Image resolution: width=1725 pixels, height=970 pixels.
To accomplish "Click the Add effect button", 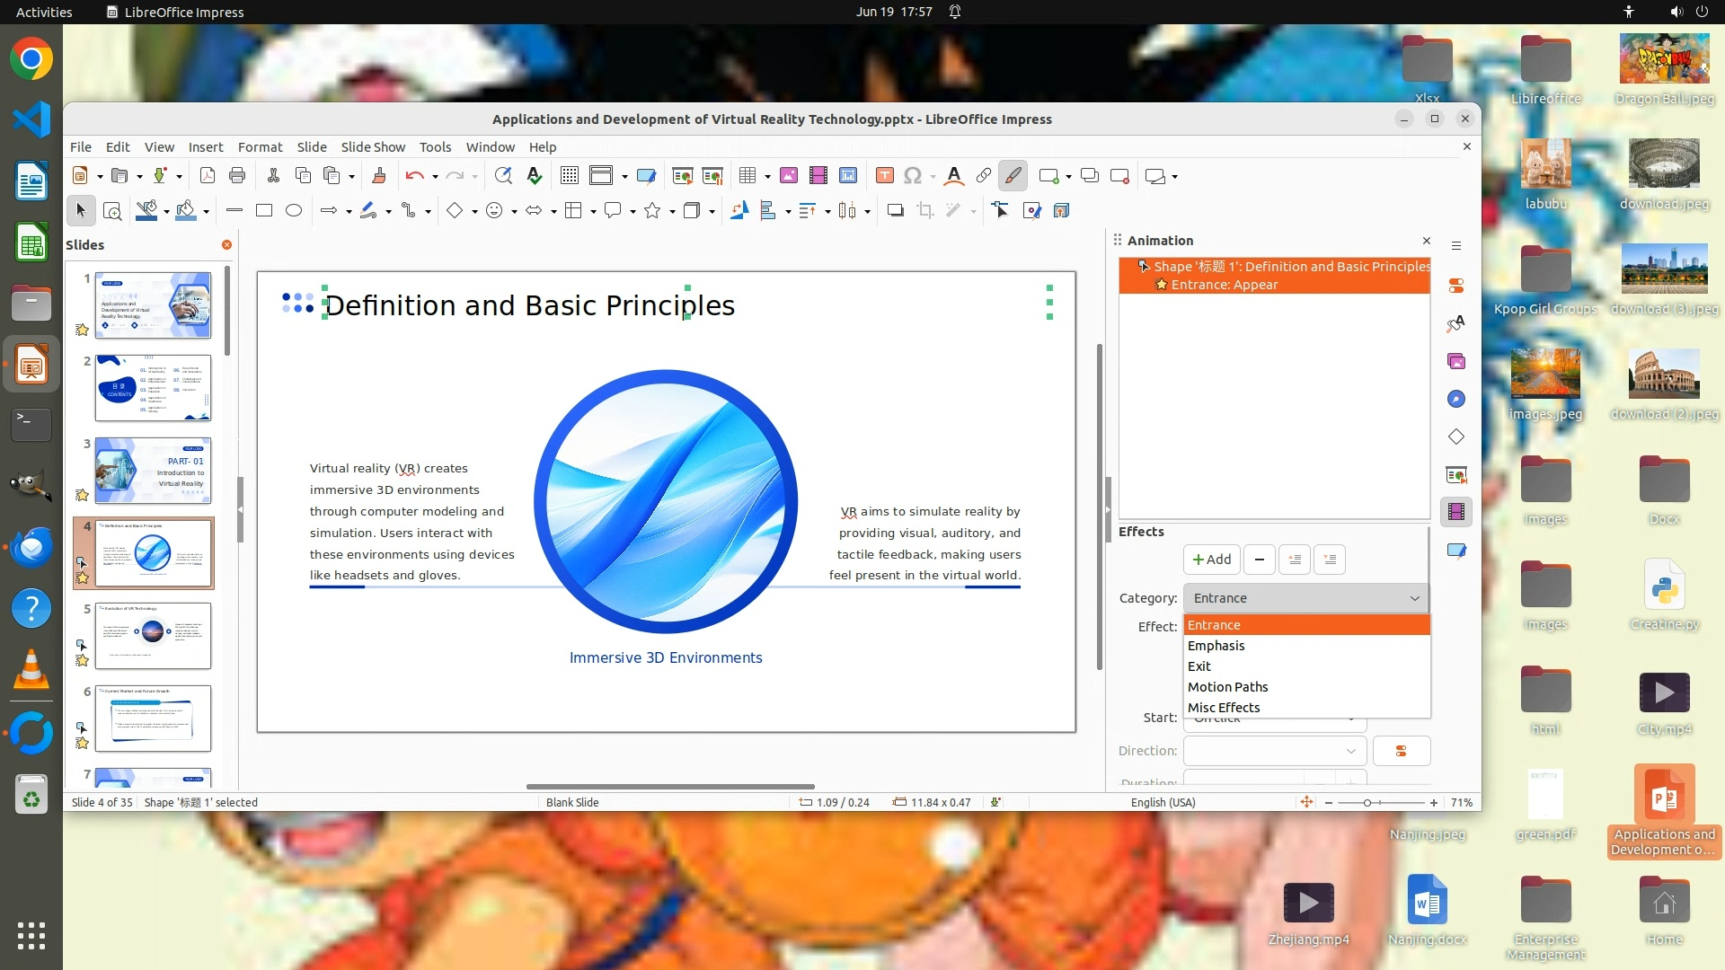I will (x=1211, y=560).
